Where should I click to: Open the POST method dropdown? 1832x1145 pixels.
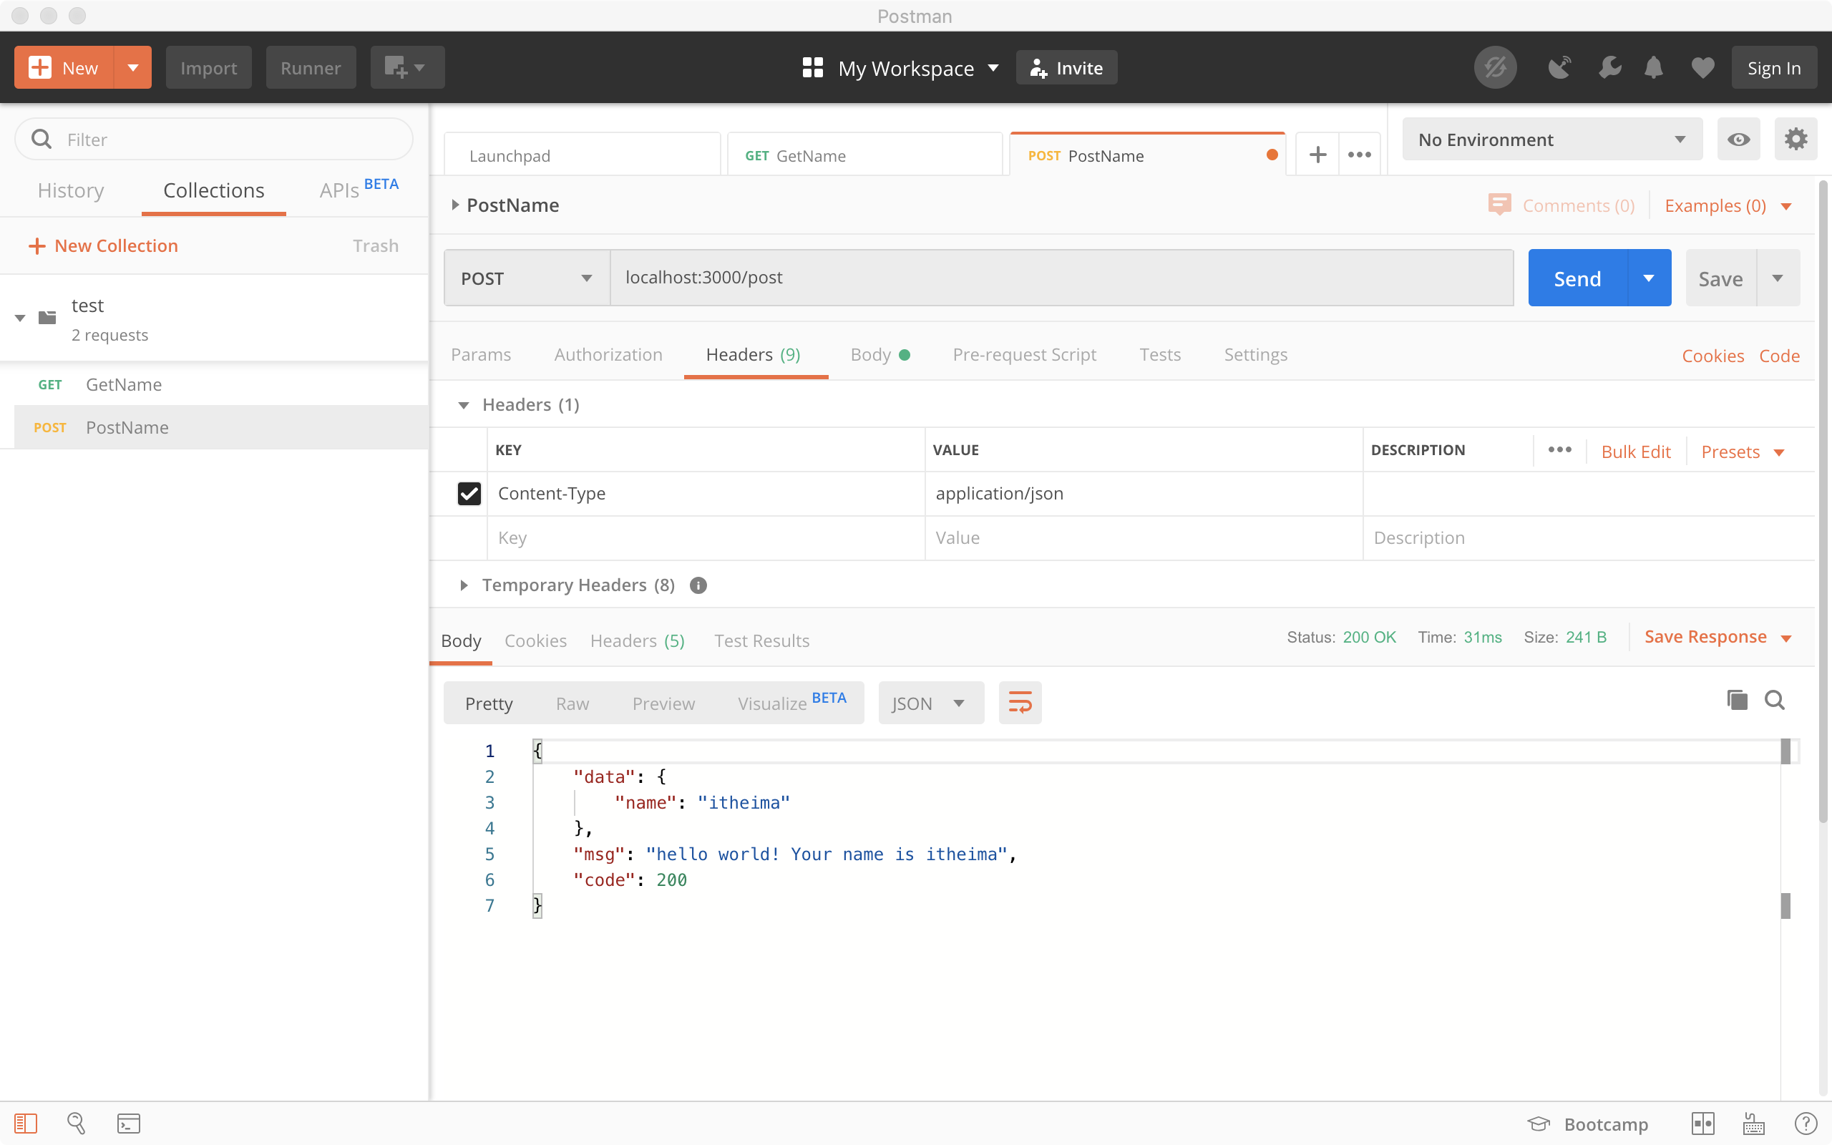tap(527, 278)
